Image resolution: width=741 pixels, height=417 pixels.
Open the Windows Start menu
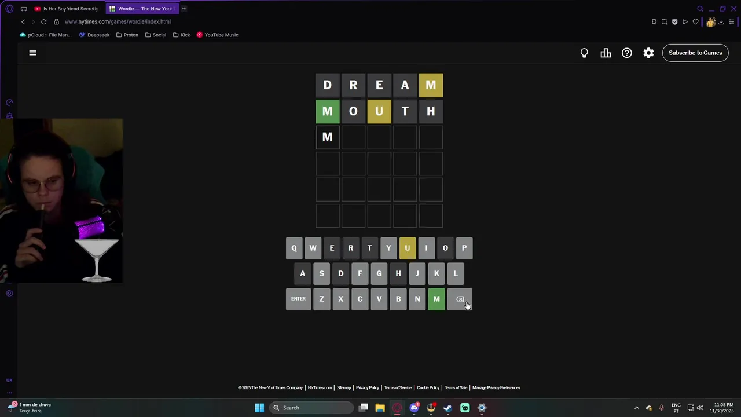point(259,408)
